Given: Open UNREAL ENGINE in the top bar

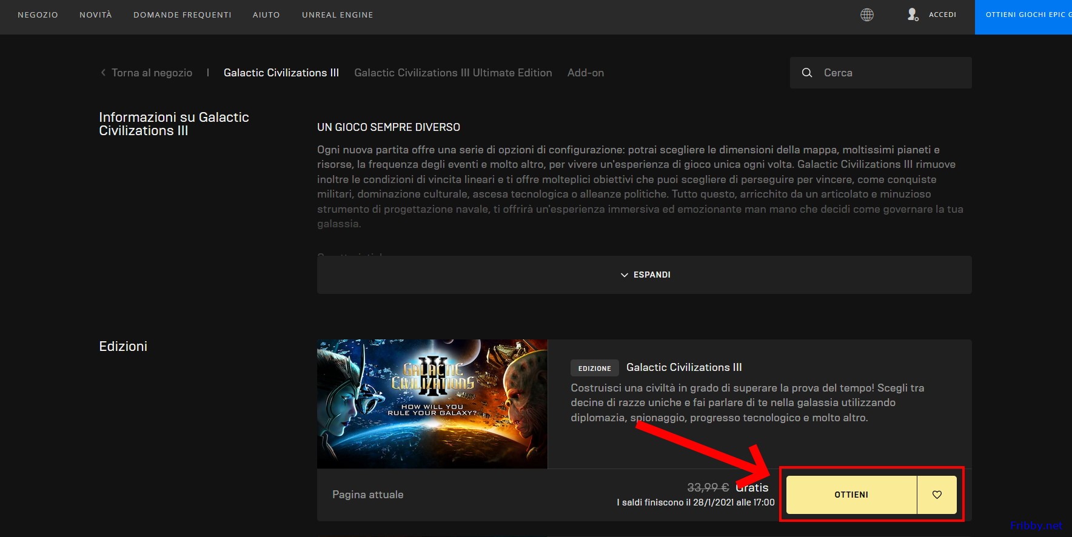Looking at the screenshot, I should [338, 15].
